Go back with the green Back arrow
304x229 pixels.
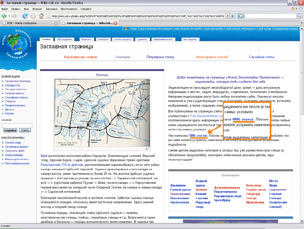[x=4, y=16]
